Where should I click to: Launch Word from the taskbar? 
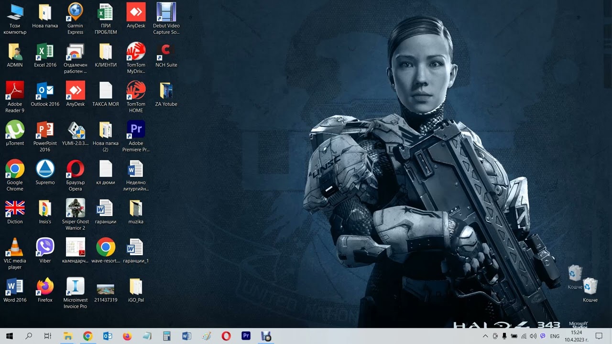coord(186,336)
